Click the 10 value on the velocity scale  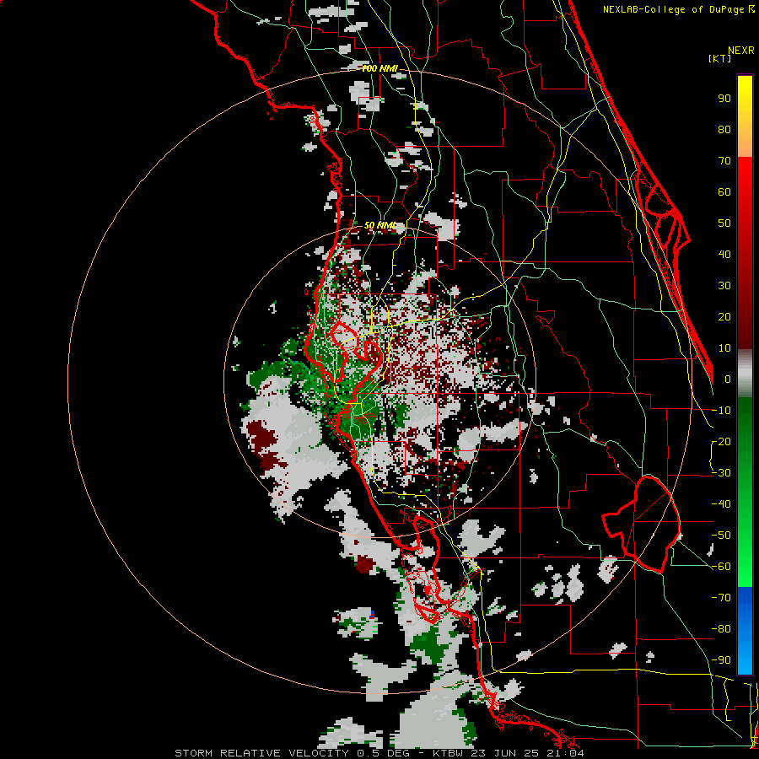pyautogui.click(x=724, y=348)
